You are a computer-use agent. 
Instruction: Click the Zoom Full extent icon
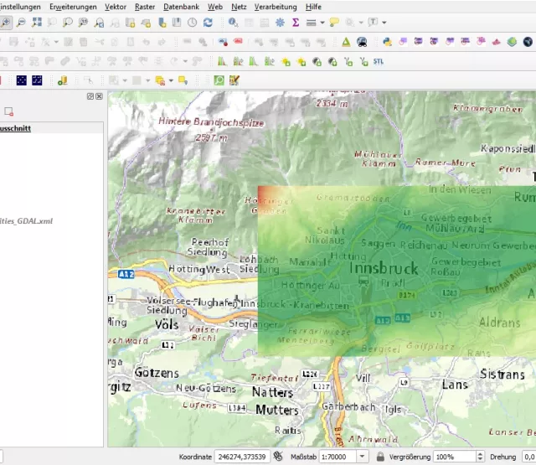[x=37, y=23]
